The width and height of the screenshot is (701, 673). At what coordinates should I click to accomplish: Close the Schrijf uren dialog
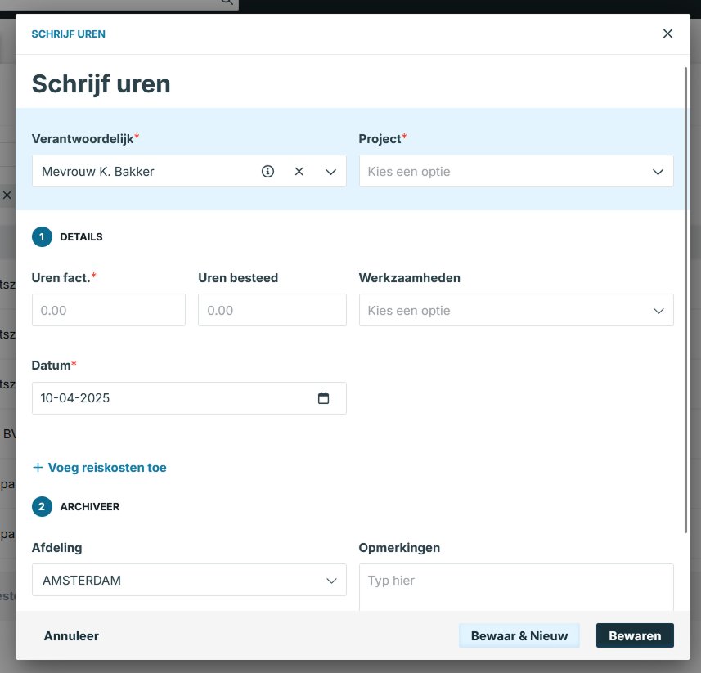coord(667,34)
